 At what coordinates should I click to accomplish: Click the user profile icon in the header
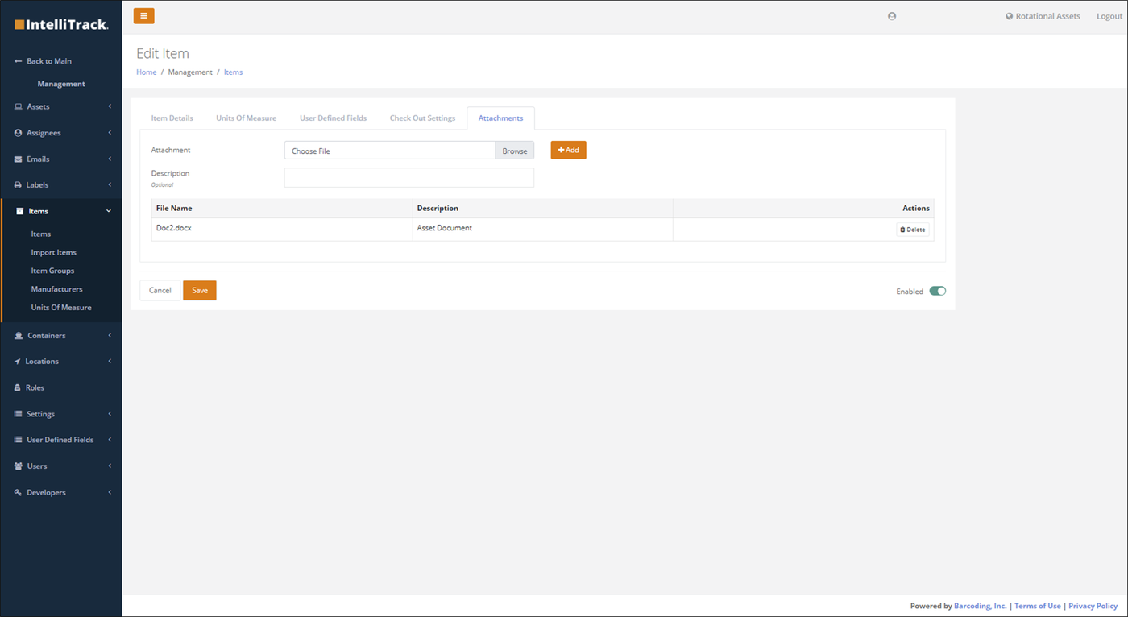(892, 16)
